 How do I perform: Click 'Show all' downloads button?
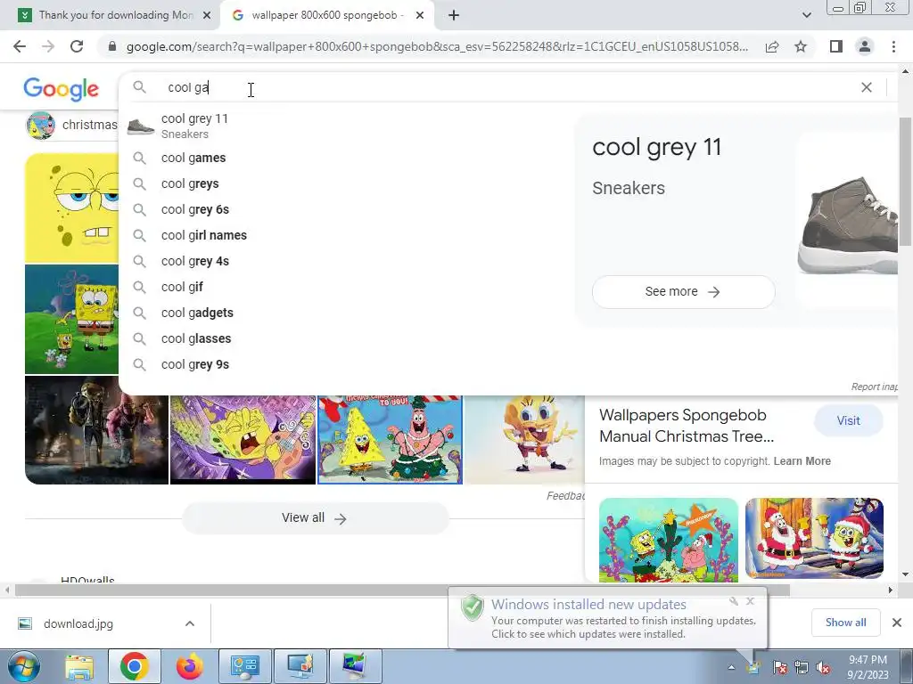click(x=845, y=623)
